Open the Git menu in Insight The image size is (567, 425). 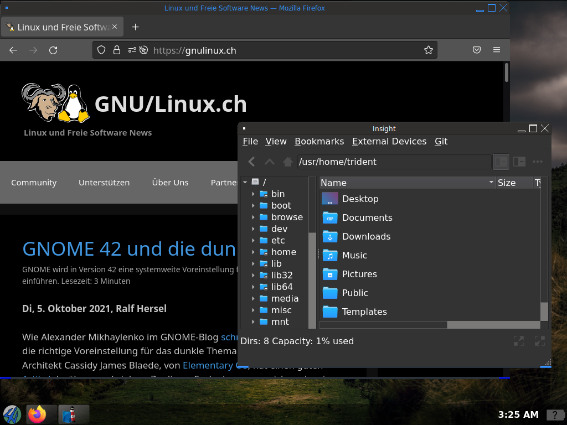point(441,141)
